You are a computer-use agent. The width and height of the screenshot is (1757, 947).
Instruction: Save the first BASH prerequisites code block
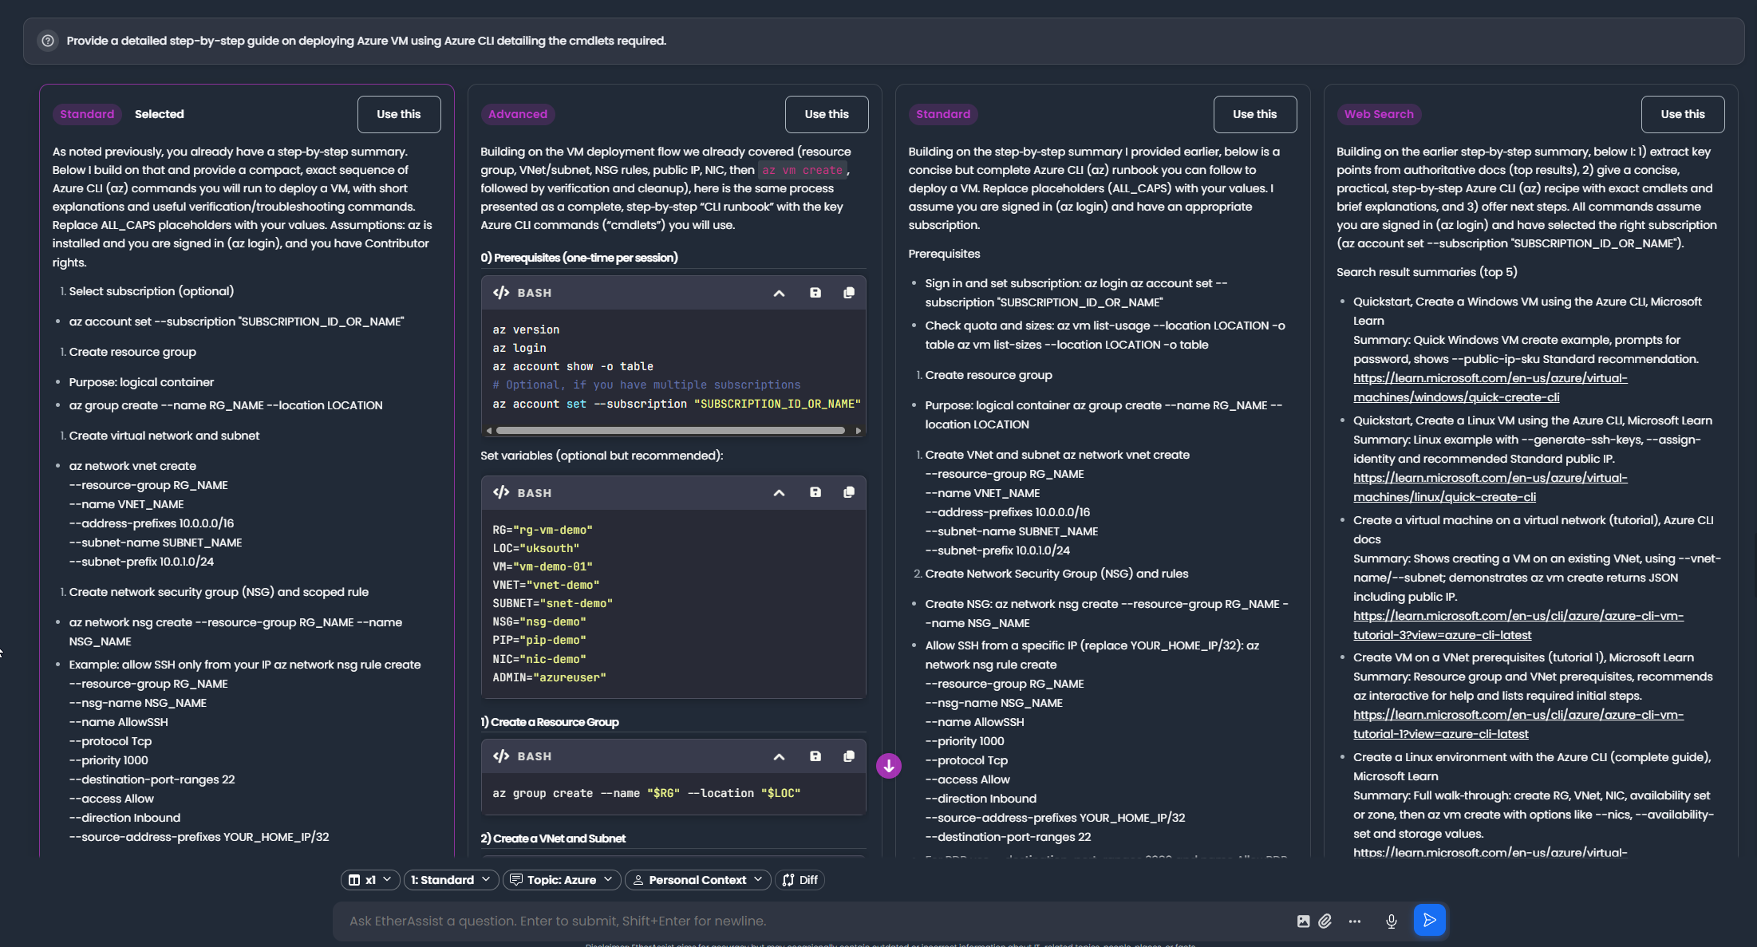[815, 293]
